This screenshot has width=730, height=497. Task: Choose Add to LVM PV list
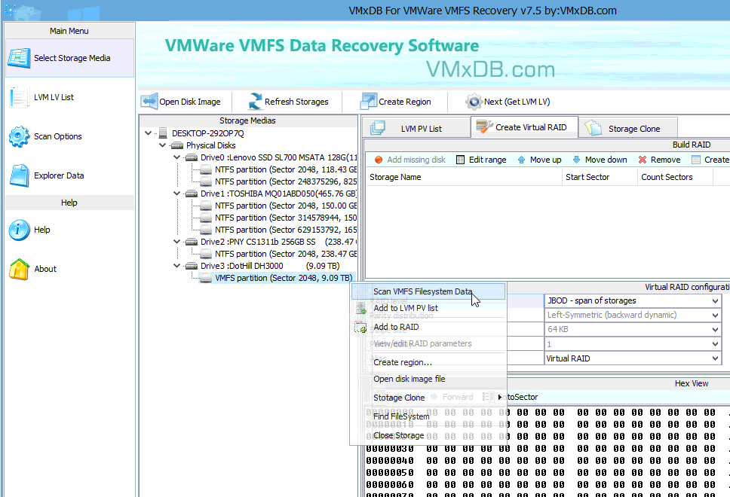pyautogui.click(x=428, y=308)
